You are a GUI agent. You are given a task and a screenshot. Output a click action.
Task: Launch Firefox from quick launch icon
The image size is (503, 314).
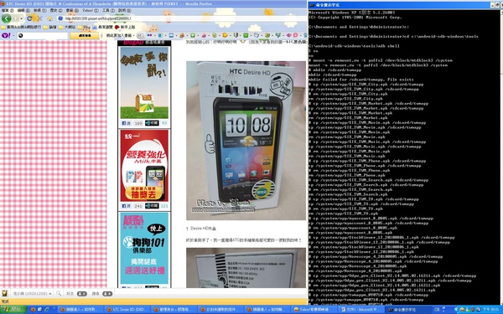33,310
